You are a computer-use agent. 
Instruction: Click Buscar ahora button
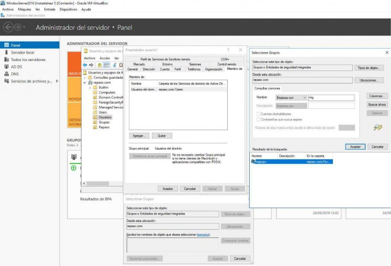pos(377,105)
